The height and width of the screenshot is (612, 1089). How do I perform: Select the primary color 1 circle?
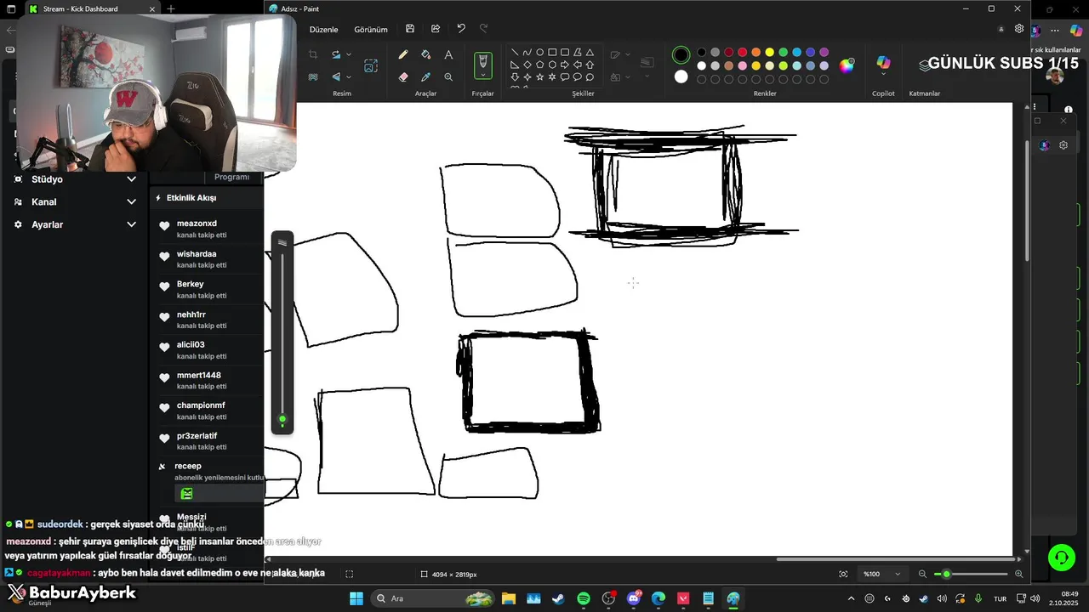click(x=681, y=55)
